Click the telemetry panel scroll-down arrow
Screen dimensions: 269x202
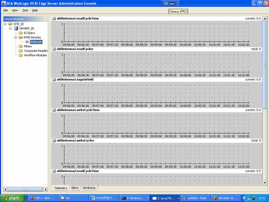(264, 183)
